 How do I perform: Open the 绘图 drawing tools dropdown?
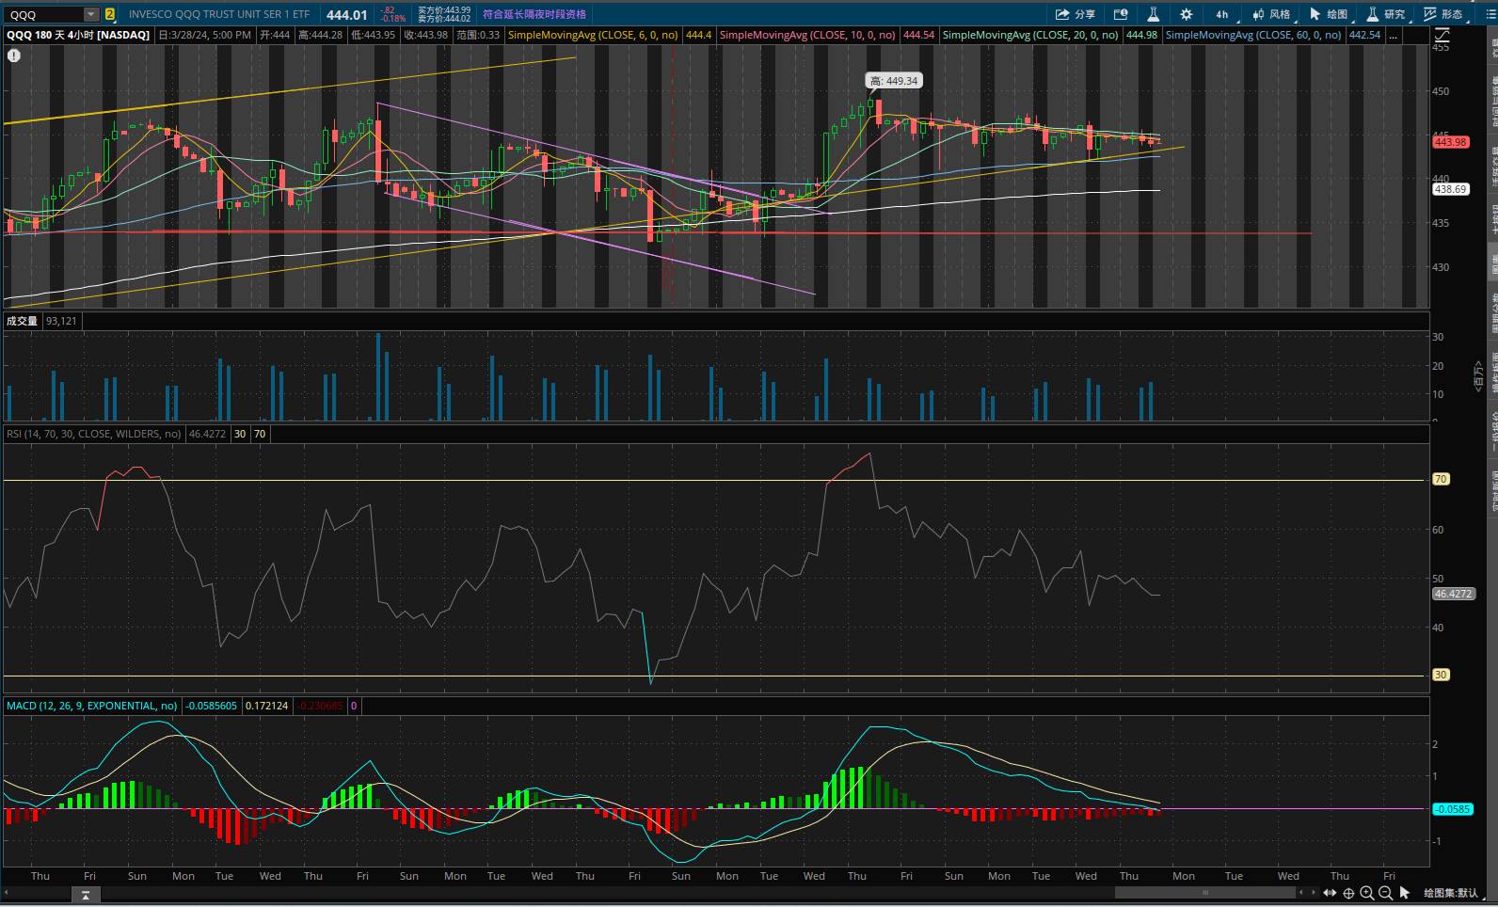pyautogui.click(x=1330, y=14)
